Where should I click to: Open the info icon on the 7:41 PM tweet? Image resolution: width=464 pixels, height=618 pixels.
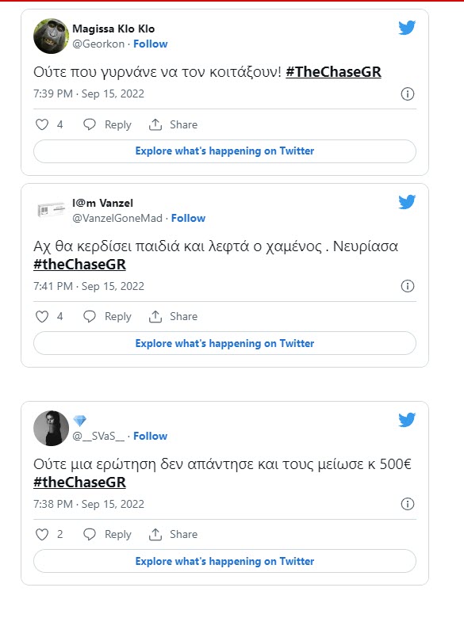pyautogui.click(x=408, y=286)
